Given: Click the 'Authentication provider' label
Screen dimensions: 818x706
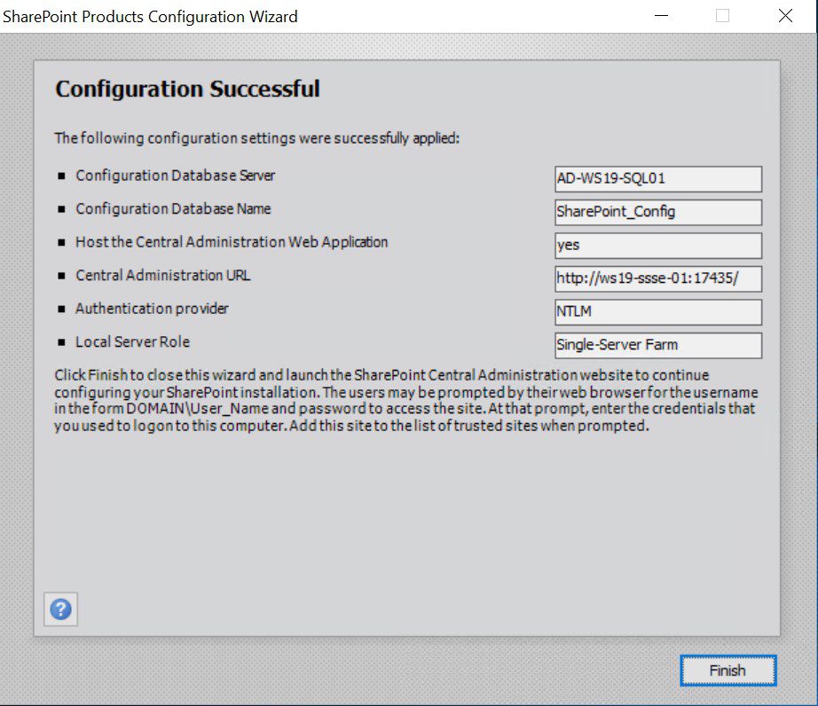Looking at the screenshot, I should (x=152, y=309).
